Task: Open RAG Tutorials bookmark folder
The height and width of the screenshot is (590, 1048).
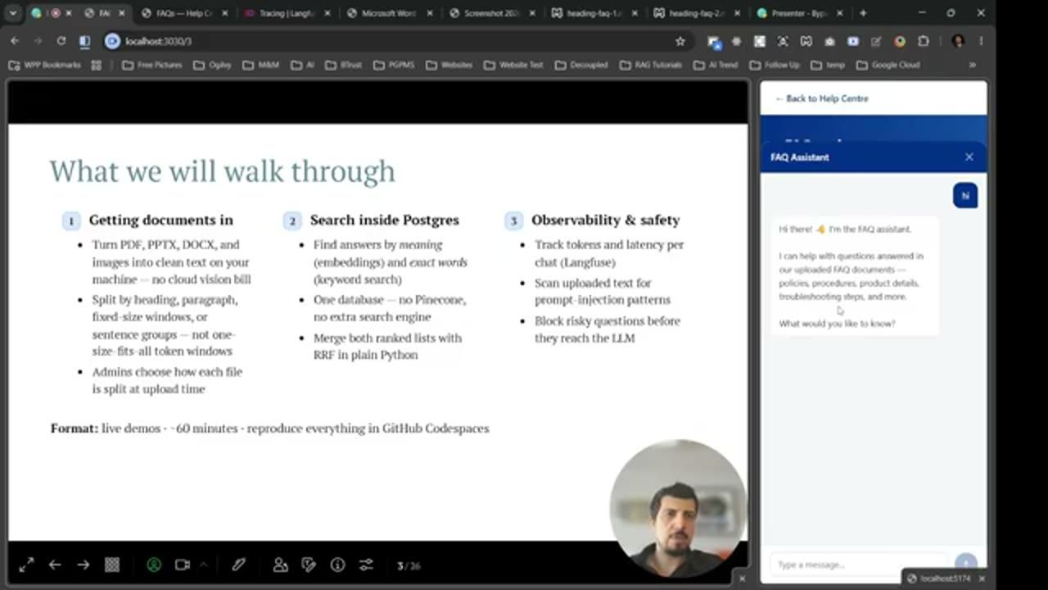Action: click(651, 65)
